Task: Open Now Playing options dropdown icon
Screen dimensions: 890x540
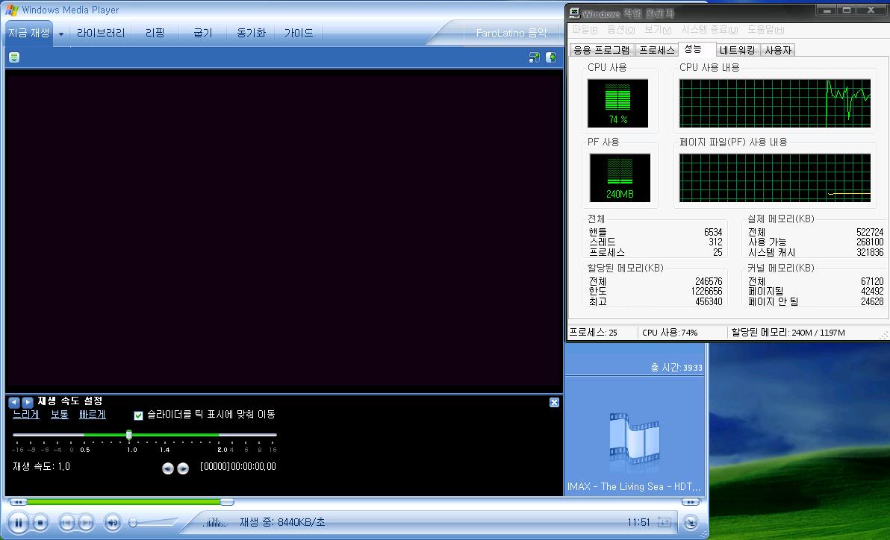Action: click(14, 57)
